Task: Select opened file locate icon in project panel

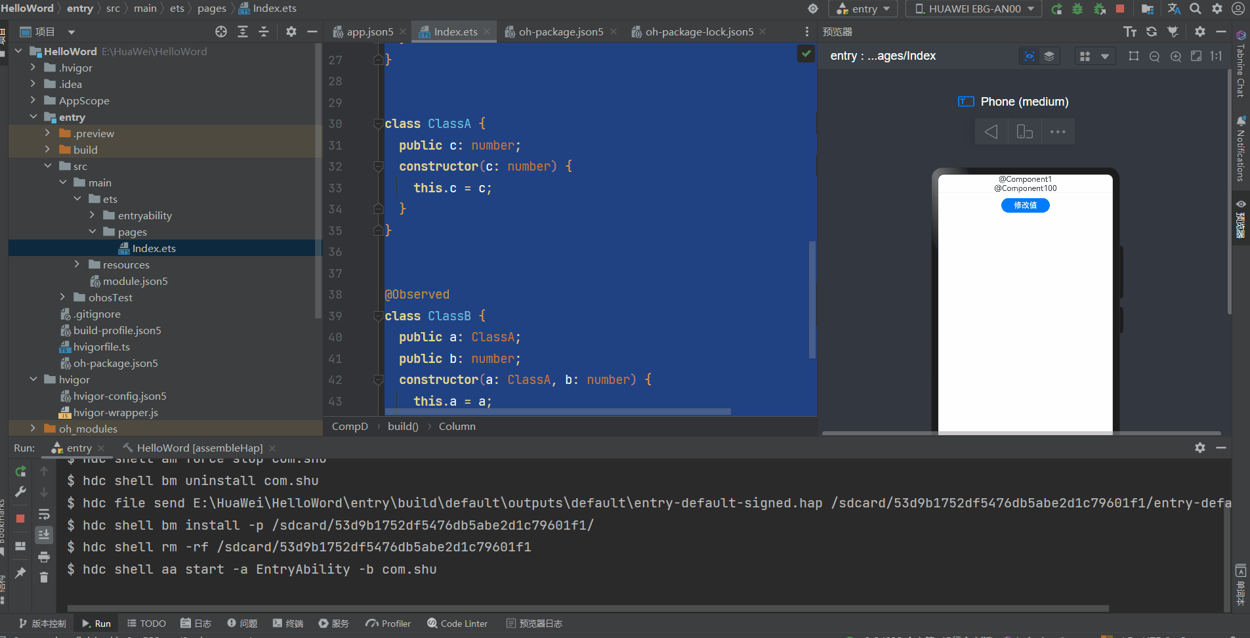Action: coord(221,32)
